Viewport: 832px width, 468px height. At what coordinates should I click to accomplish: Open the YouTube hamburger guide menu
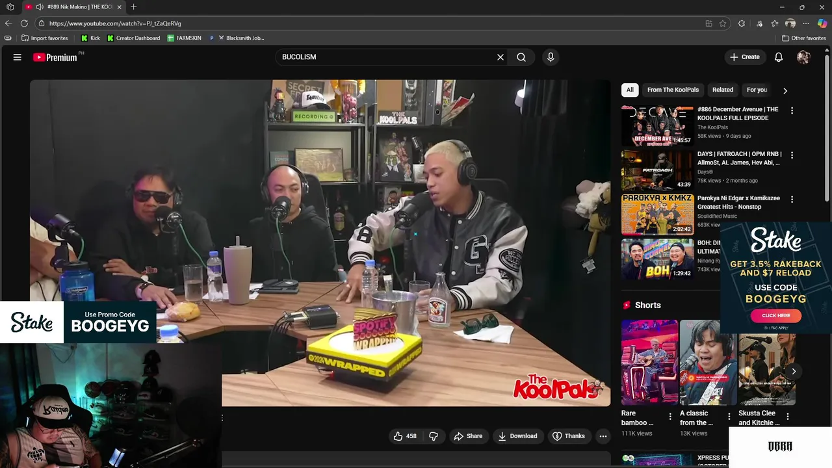[18, 57]
